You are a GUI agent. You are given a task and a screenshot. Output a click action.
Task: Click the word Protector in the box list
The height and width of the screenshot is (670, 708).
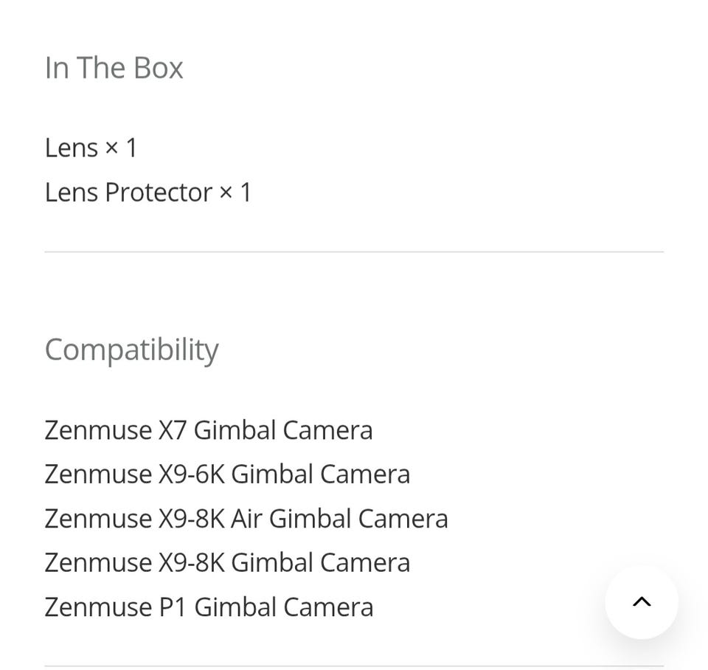[159, 193]
